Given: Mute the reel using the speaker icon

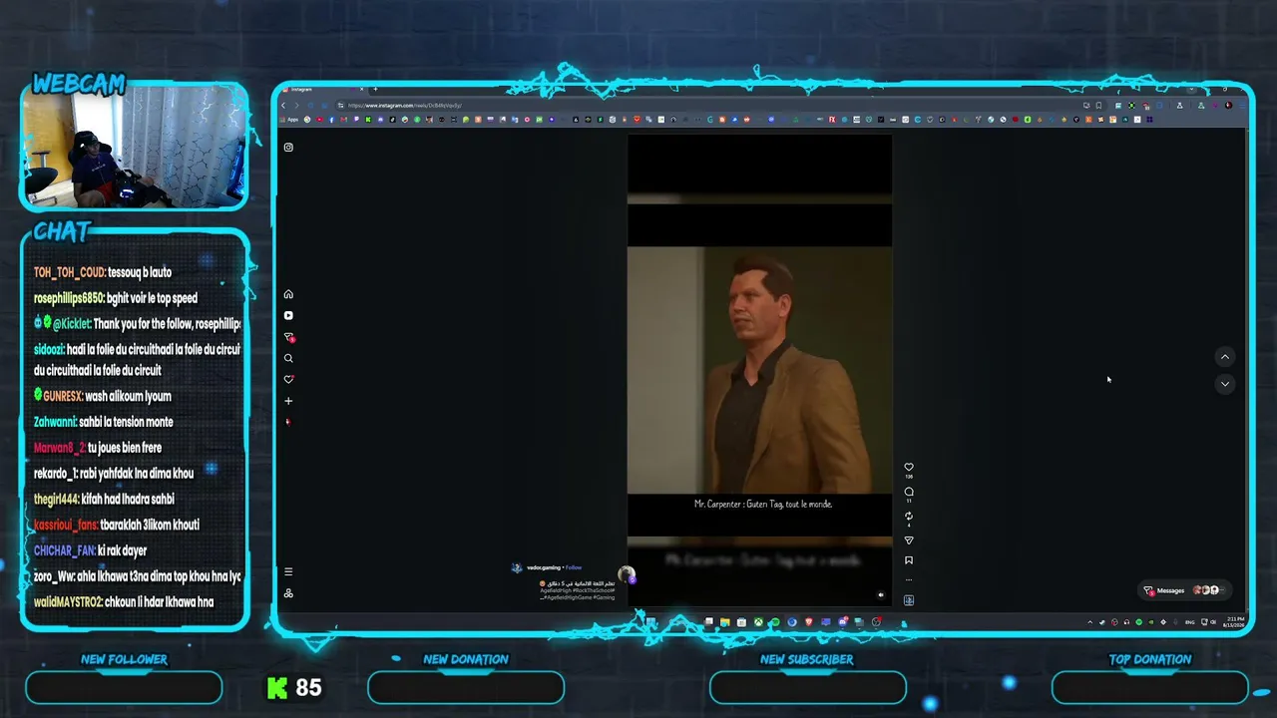Looking at the screenshot, I should click(880, 595).
